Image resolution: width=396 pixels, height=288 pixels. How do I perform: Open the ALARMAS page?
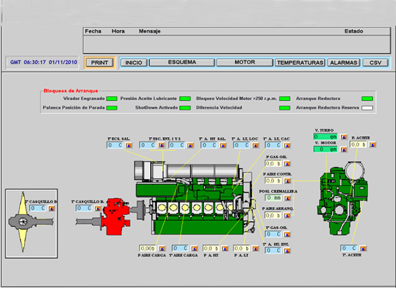click(344, 63)
